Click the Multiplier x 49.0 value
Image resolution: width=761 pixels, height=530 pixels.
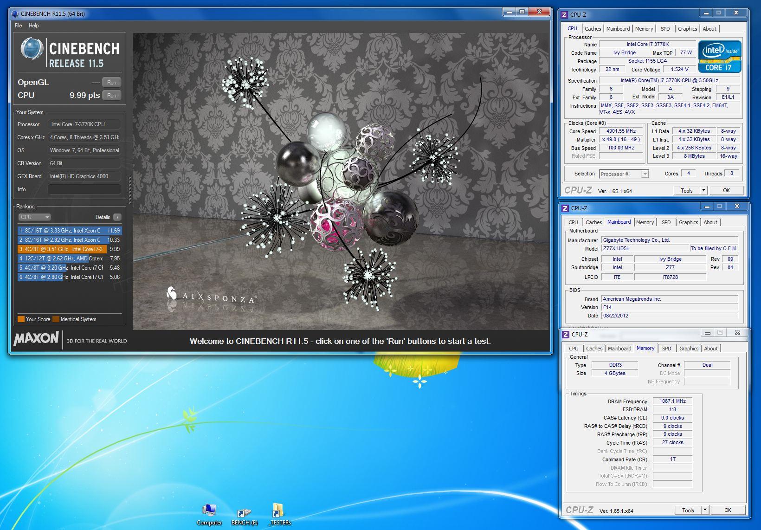(621, 139)
